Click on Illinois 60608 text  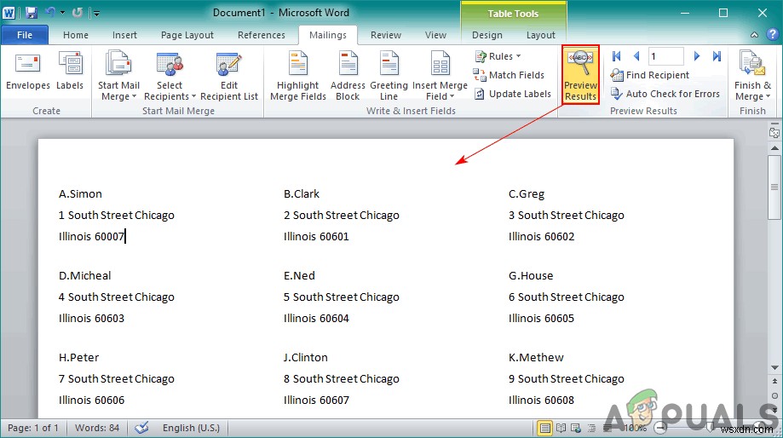541,400
